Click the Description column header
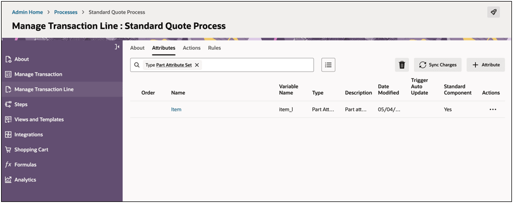513x203 pixels. (x=358, y=93)
